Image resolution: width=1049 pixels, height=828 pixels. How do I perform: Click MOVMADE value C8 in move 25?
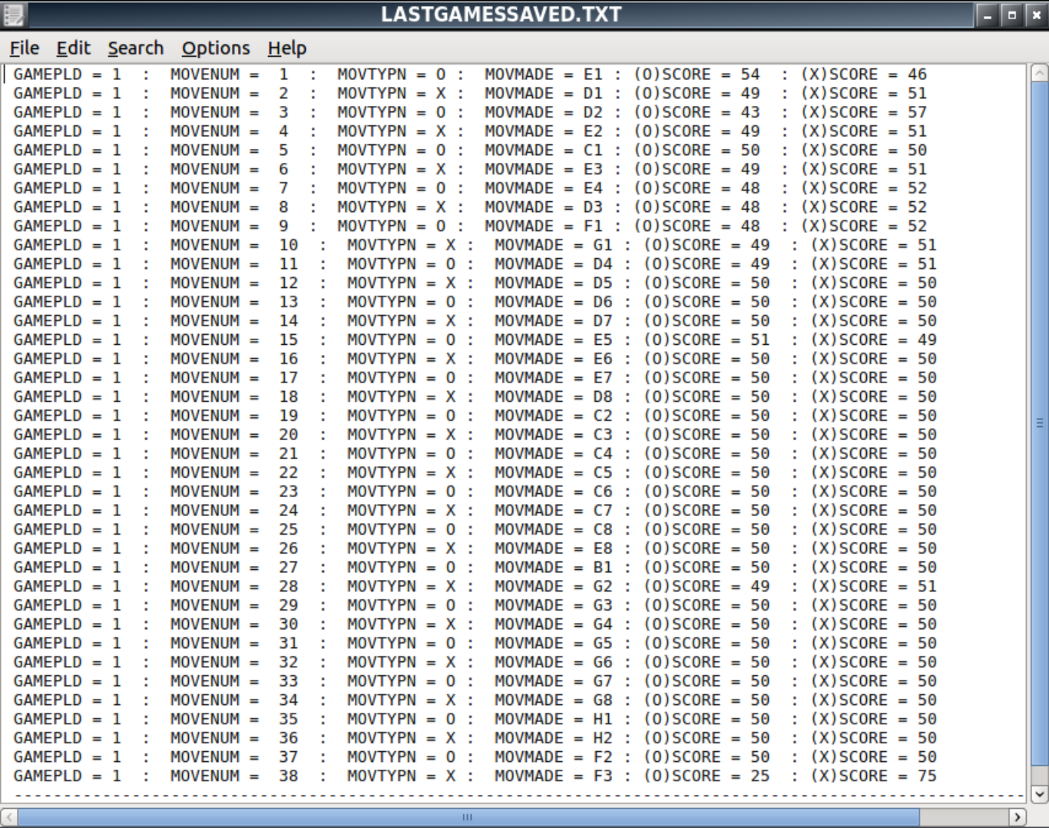pyautogui.click(x=603, y=529)
